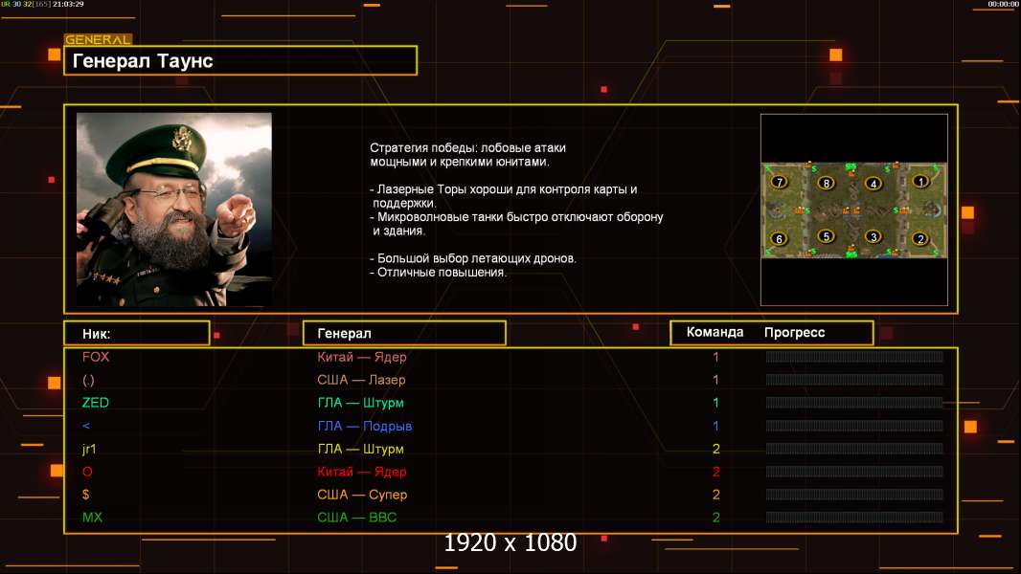Choose start position 8 on the map preview
Viewport: 1021px width, 574px height.
826,184
